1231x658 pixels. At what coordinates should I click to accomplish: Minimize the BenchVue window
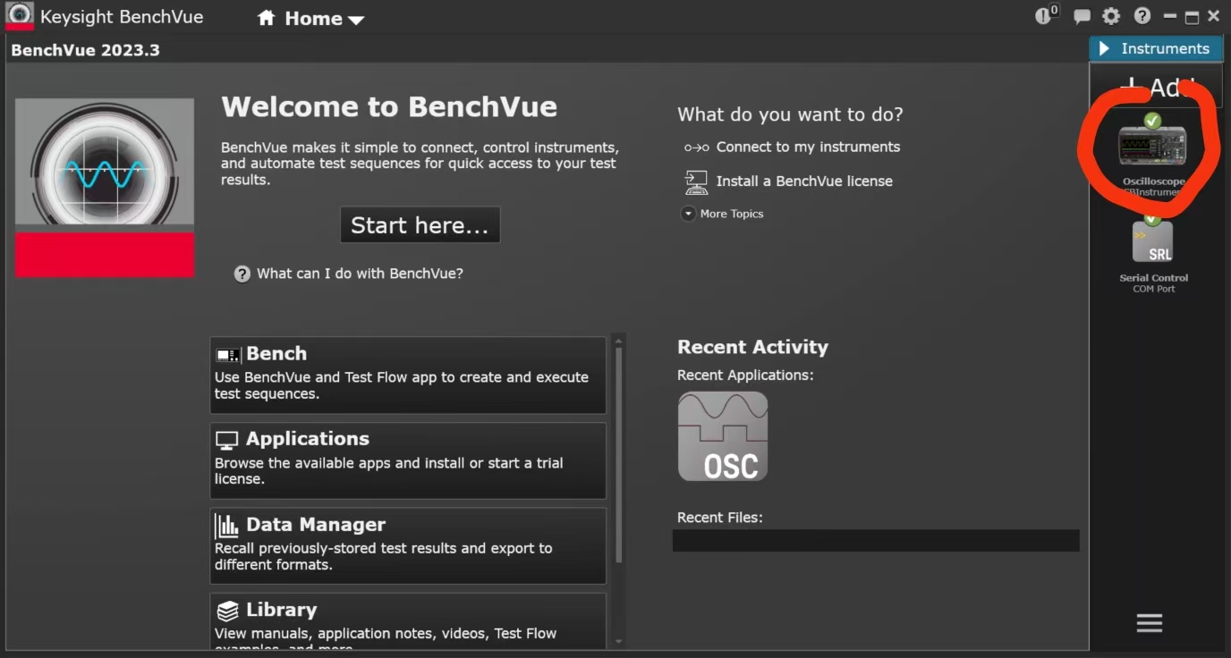[1168, 16]
